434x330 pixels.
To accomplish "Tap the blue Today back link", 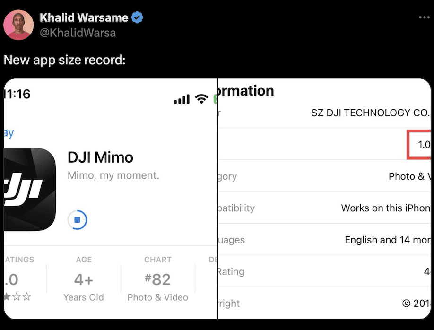I will 7,133.
